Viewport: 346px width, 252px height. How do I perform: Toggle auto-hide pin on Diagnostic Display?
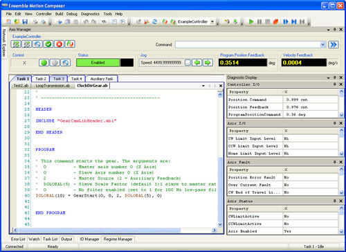335,78
